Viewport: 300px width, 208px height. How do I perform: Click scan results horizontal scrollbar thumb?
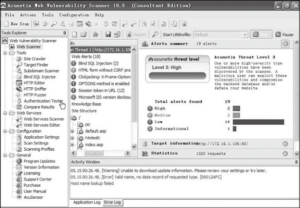(x=94, y=153)
